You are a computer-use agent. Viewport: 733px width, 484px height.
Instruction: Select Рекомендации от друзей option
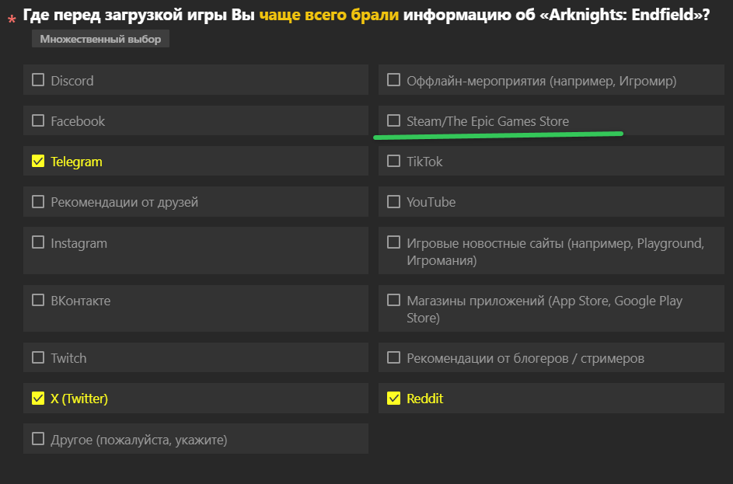click(38, 202)
